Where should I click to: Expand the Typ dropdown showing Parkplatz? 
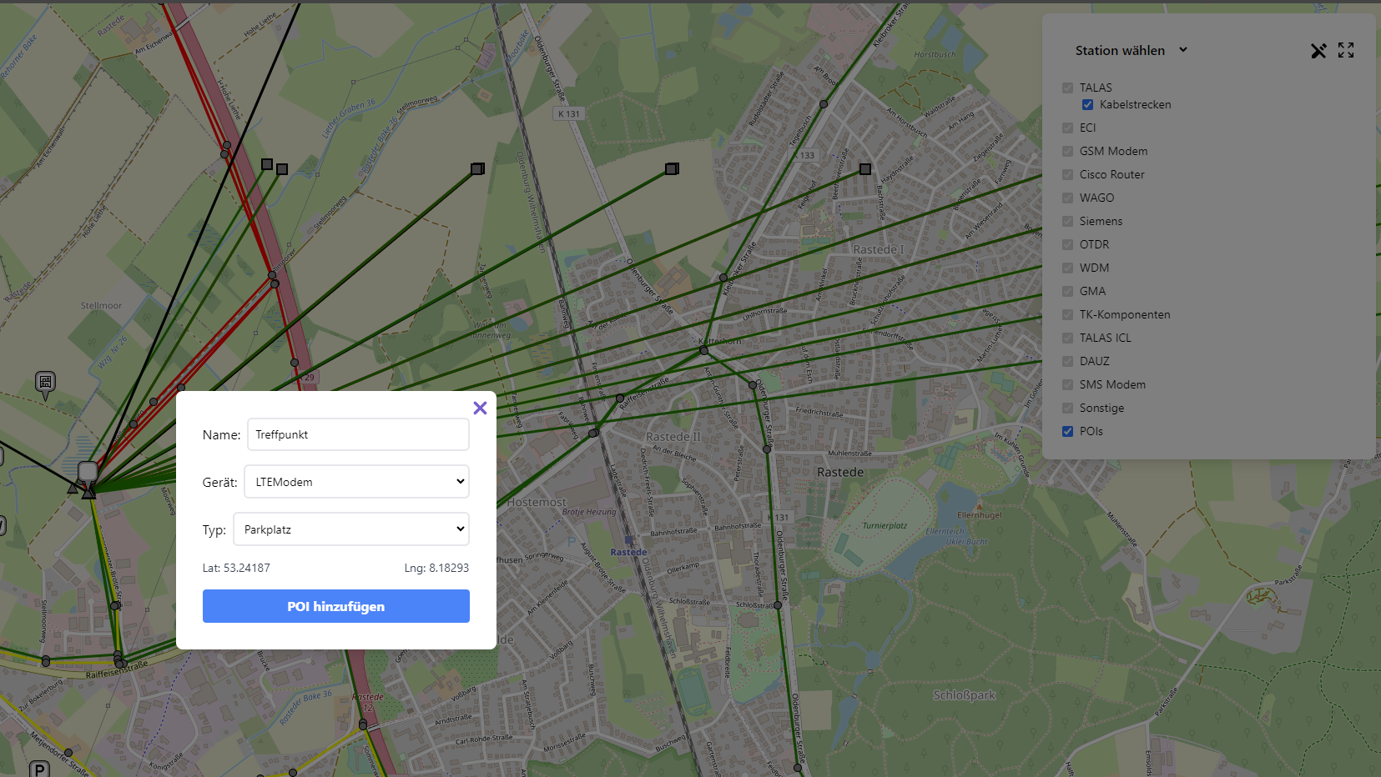[351, 529]
